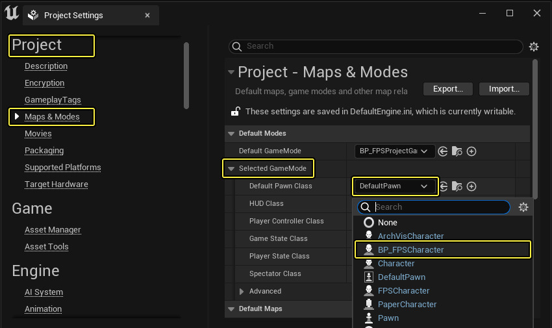
Task: Select Pawn class in list
Action: pos(442,318)
